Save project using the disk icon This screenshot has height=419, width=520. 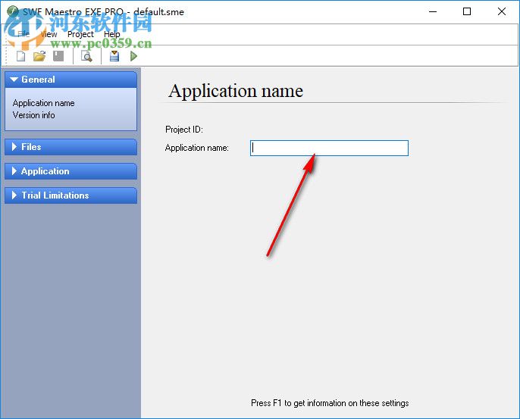[x=58, y=56]
